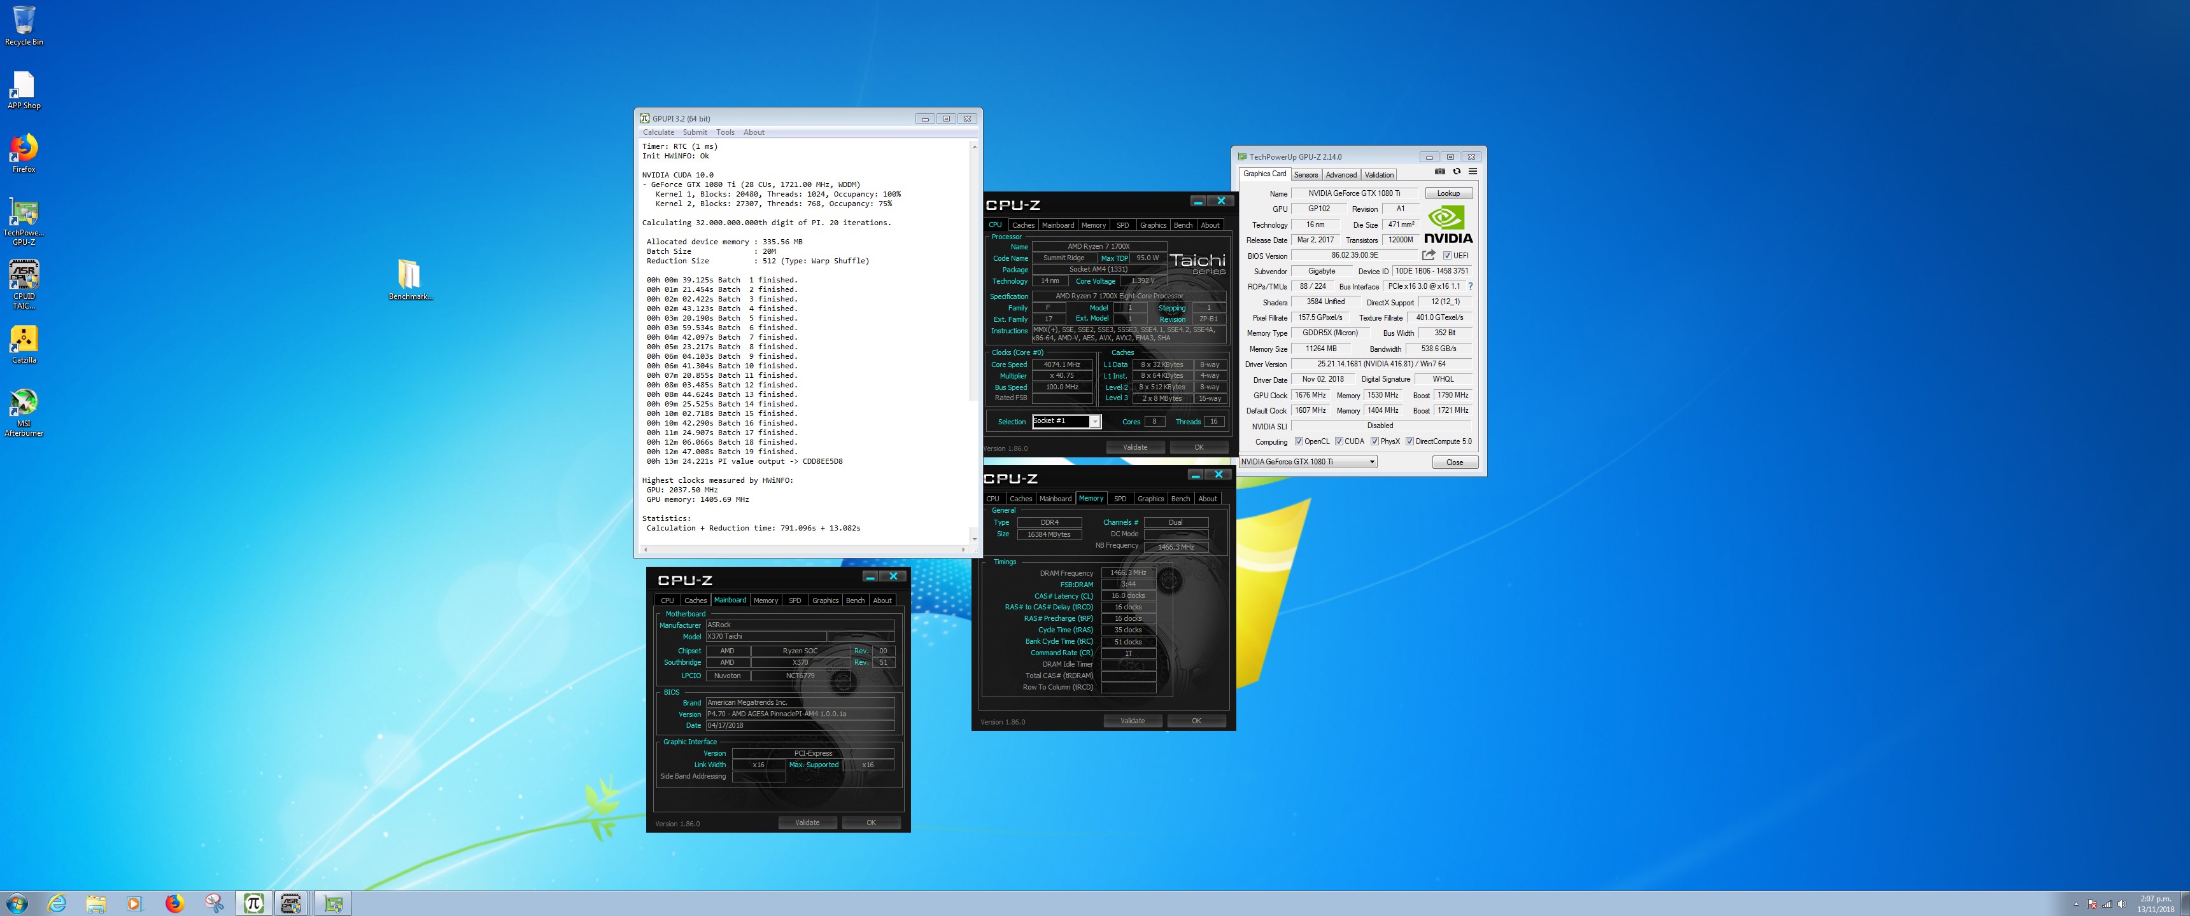
Task: Switch to the Advanced tab in GPU-Z
Action: pyautogui.click(x=1341, y=175)
